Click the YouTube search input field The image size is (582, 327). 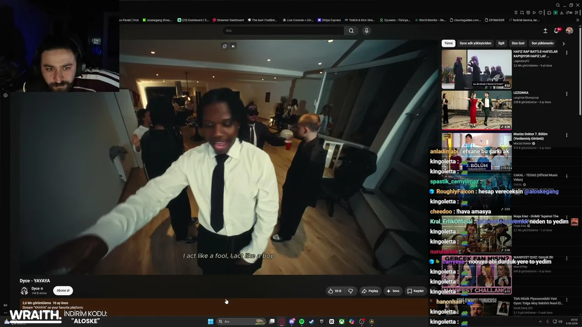[283, 30]
